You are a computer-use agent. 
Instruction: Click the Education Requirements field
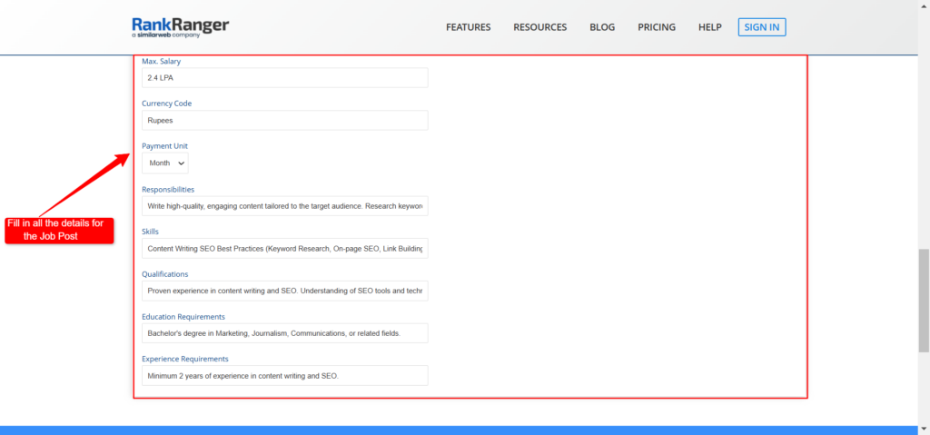pos(284,333)
